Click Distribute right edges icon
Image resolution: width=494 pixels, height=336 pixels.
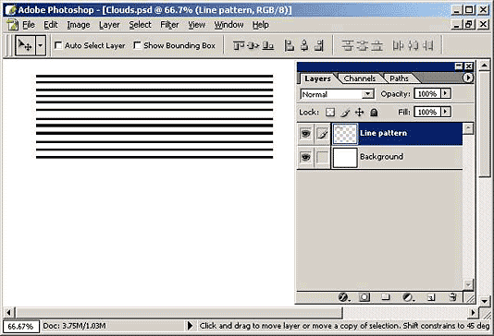[427, 46]
